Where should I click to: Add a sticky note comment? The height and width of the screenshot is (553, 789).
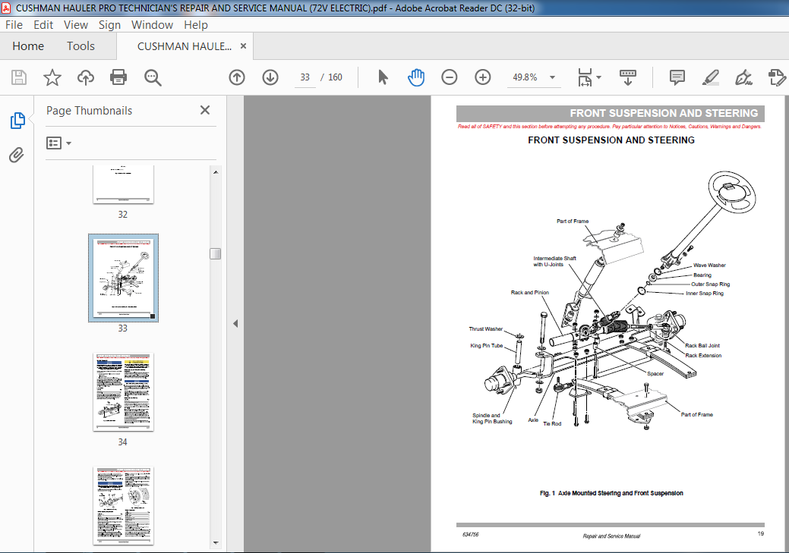coord(677,77)
